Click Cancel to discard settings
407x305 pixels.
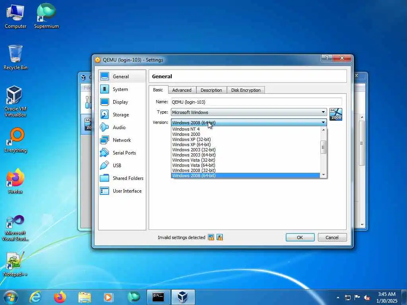click(332, 237)
